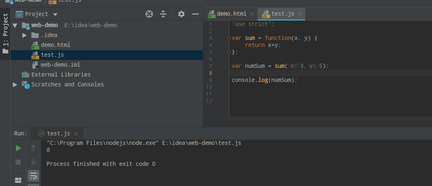Click the console.log(numSum); line
432x186 pixels.
(x=265, y=80)
